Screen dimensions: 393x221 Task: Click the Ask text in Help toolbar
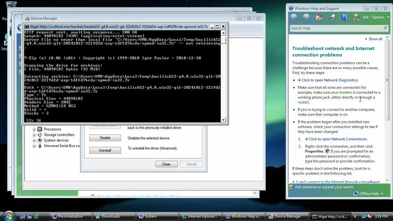click(365, 17)
